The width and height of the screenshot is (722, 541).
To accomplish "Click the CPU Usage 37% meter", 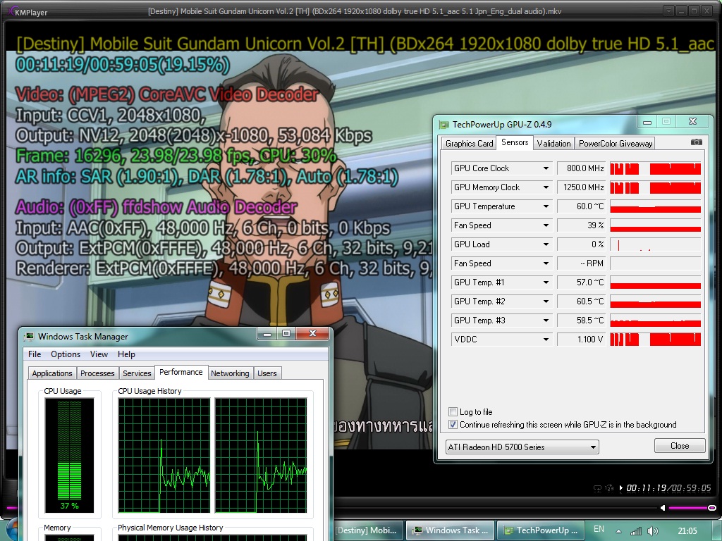I will [x=69, y=456].
